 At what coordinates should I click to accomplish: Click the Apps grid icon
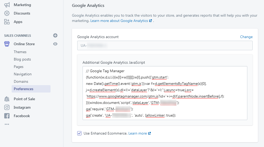tap(7, 22)
